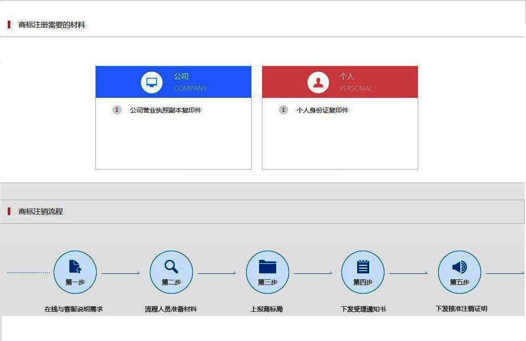Click the number 1 badge under 公司
526x341 pixels.
(117, 110)
